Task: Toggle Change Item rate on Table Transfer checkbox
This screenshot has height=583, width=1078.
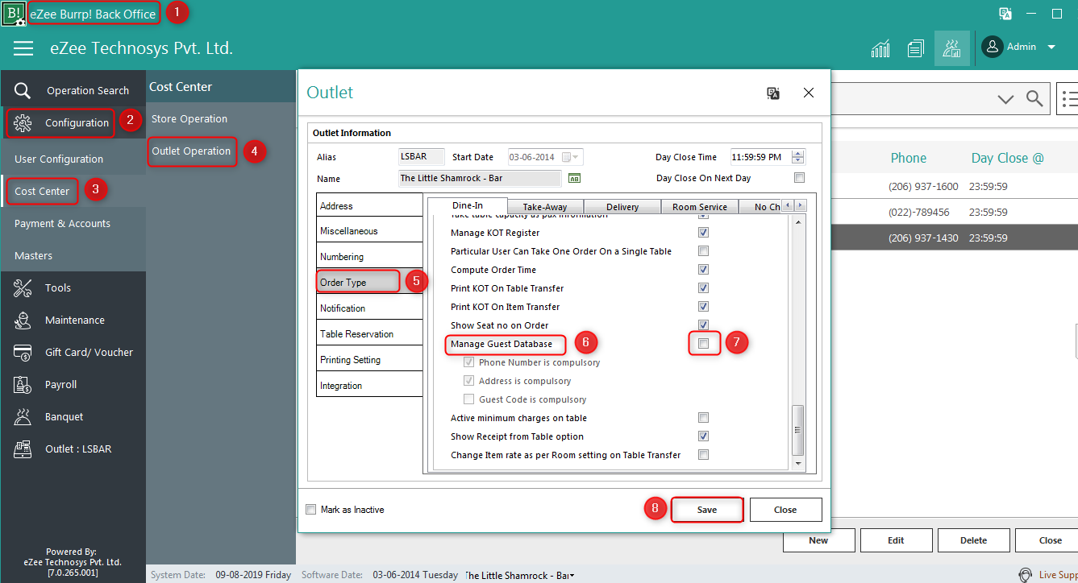Action: (x=703, y=455)
